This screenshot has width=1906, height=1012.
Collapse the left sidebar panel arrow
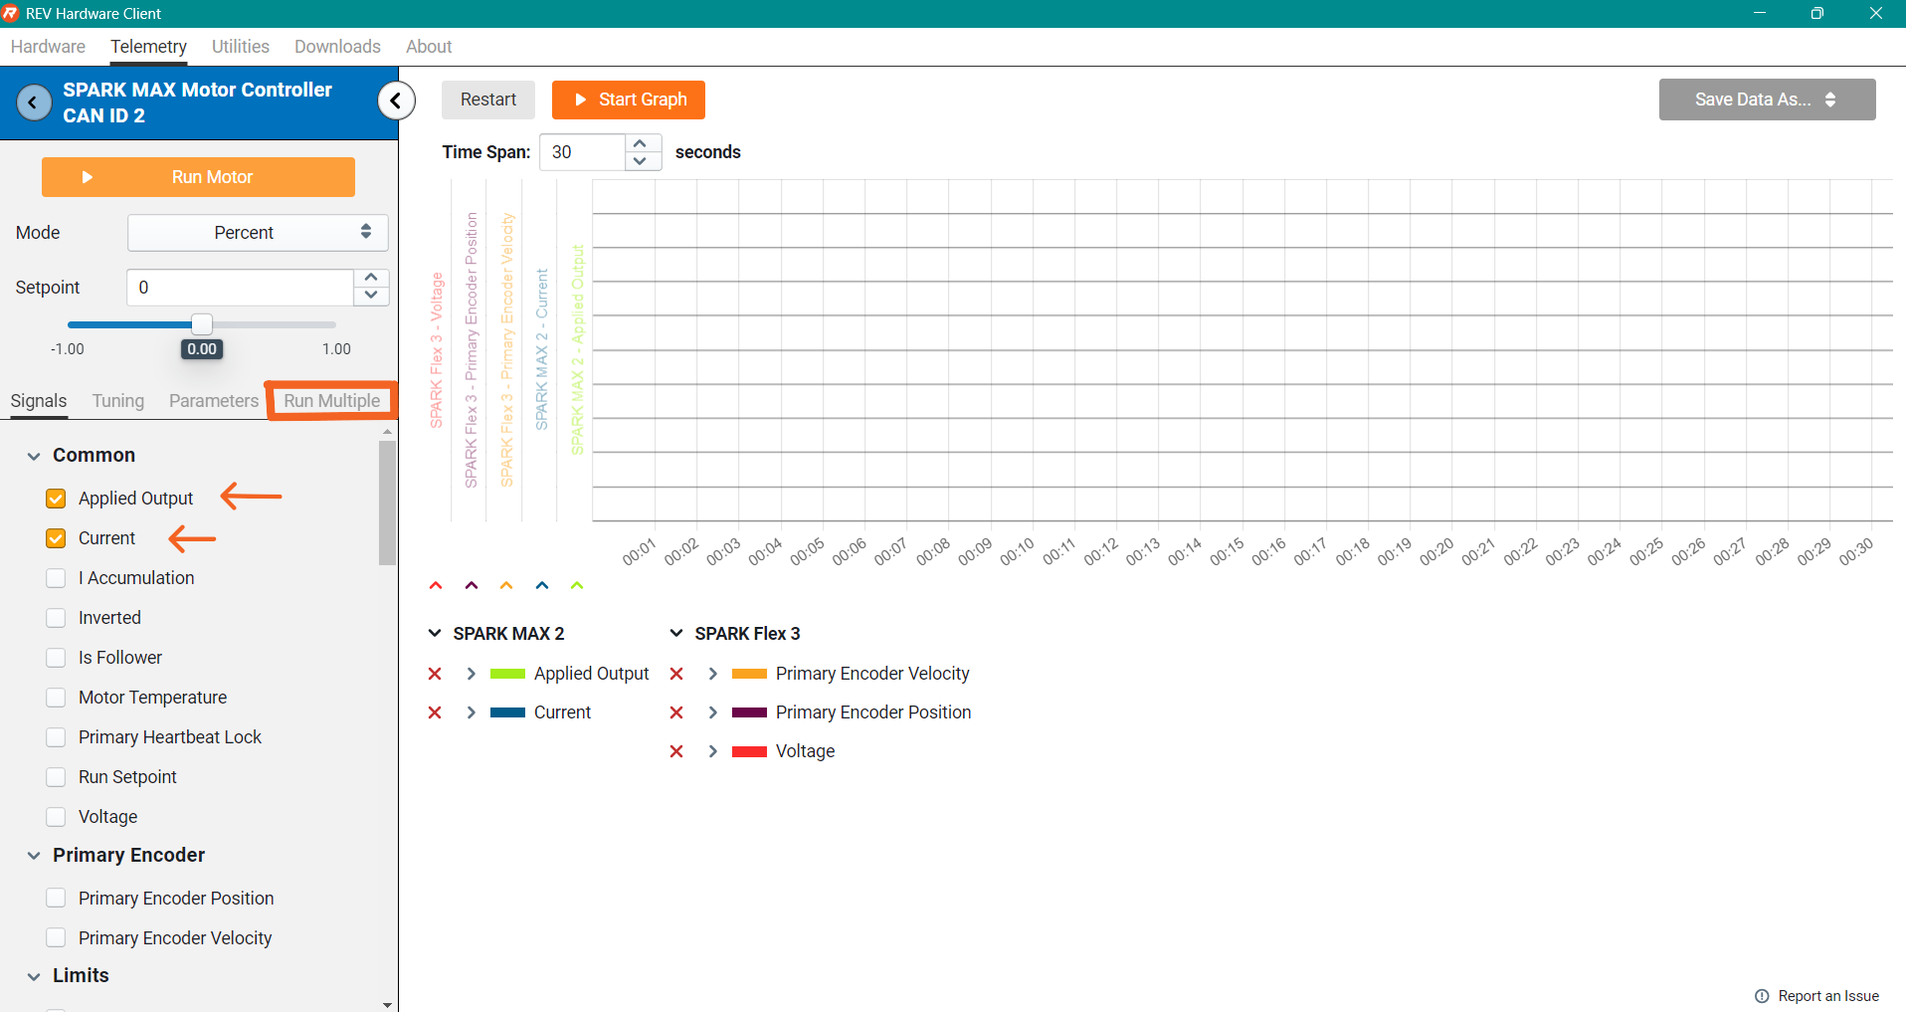[x=396, y=101]
